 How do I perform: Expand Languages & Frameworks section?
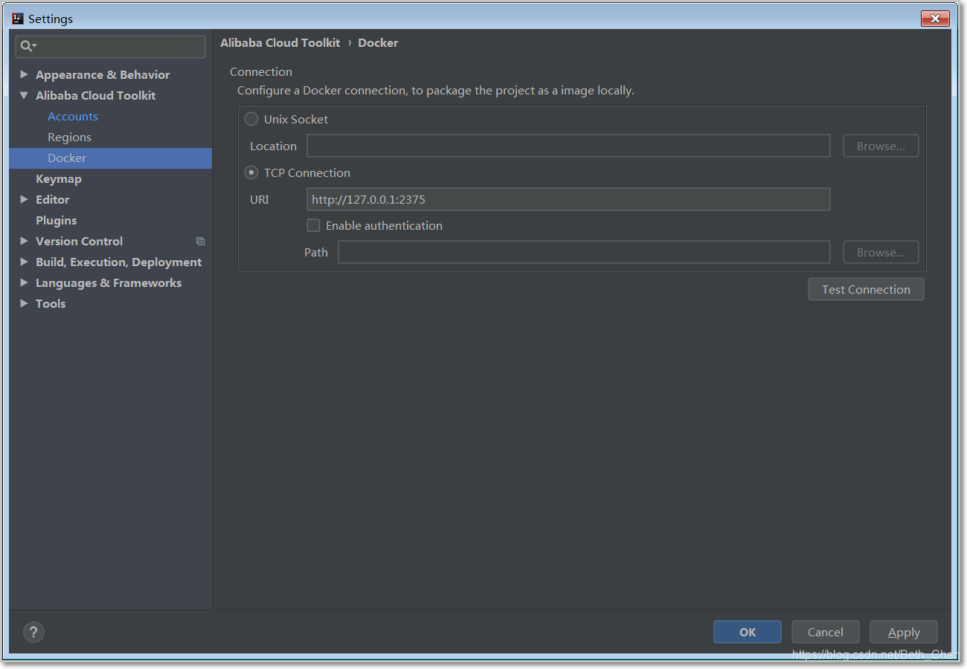pos(24,282)
